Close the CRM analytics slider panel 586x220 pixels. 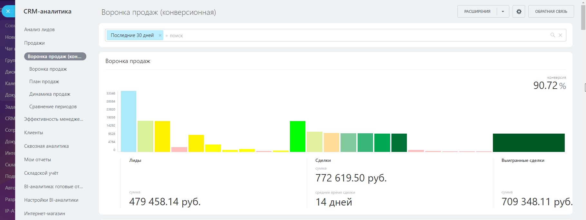(x=8, y=11)
